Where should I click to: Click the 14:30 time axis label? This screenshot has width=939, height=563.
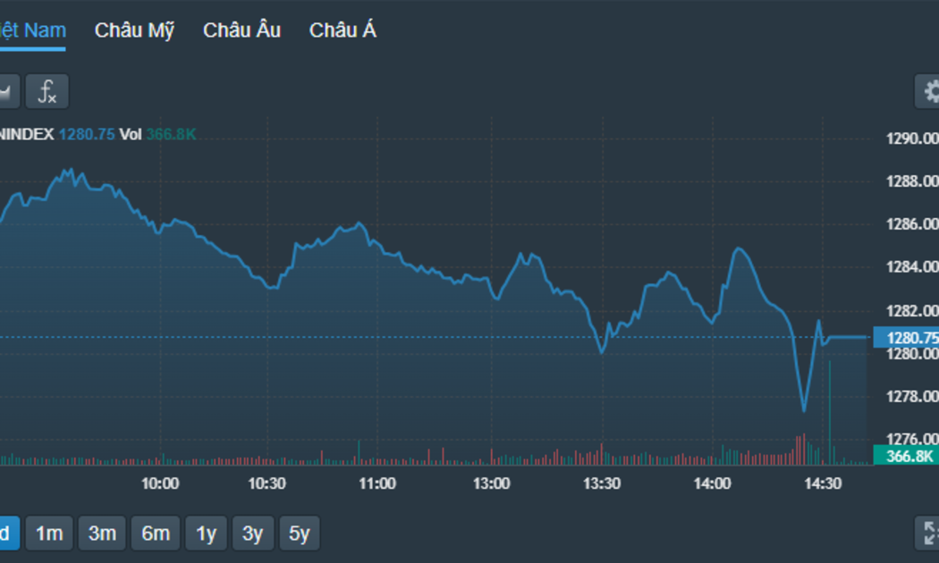point(823,483)
